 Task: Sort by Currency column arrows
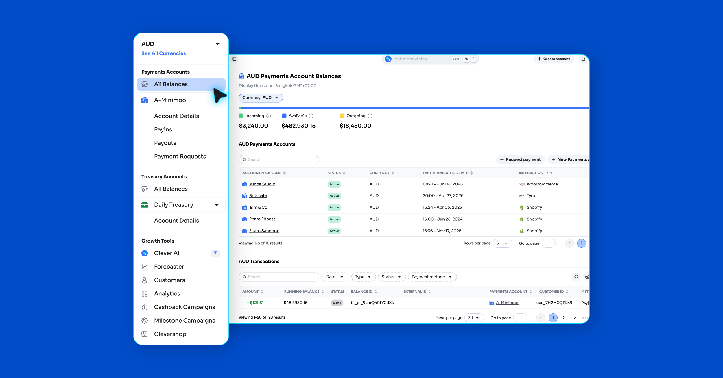tap(393, 173)
